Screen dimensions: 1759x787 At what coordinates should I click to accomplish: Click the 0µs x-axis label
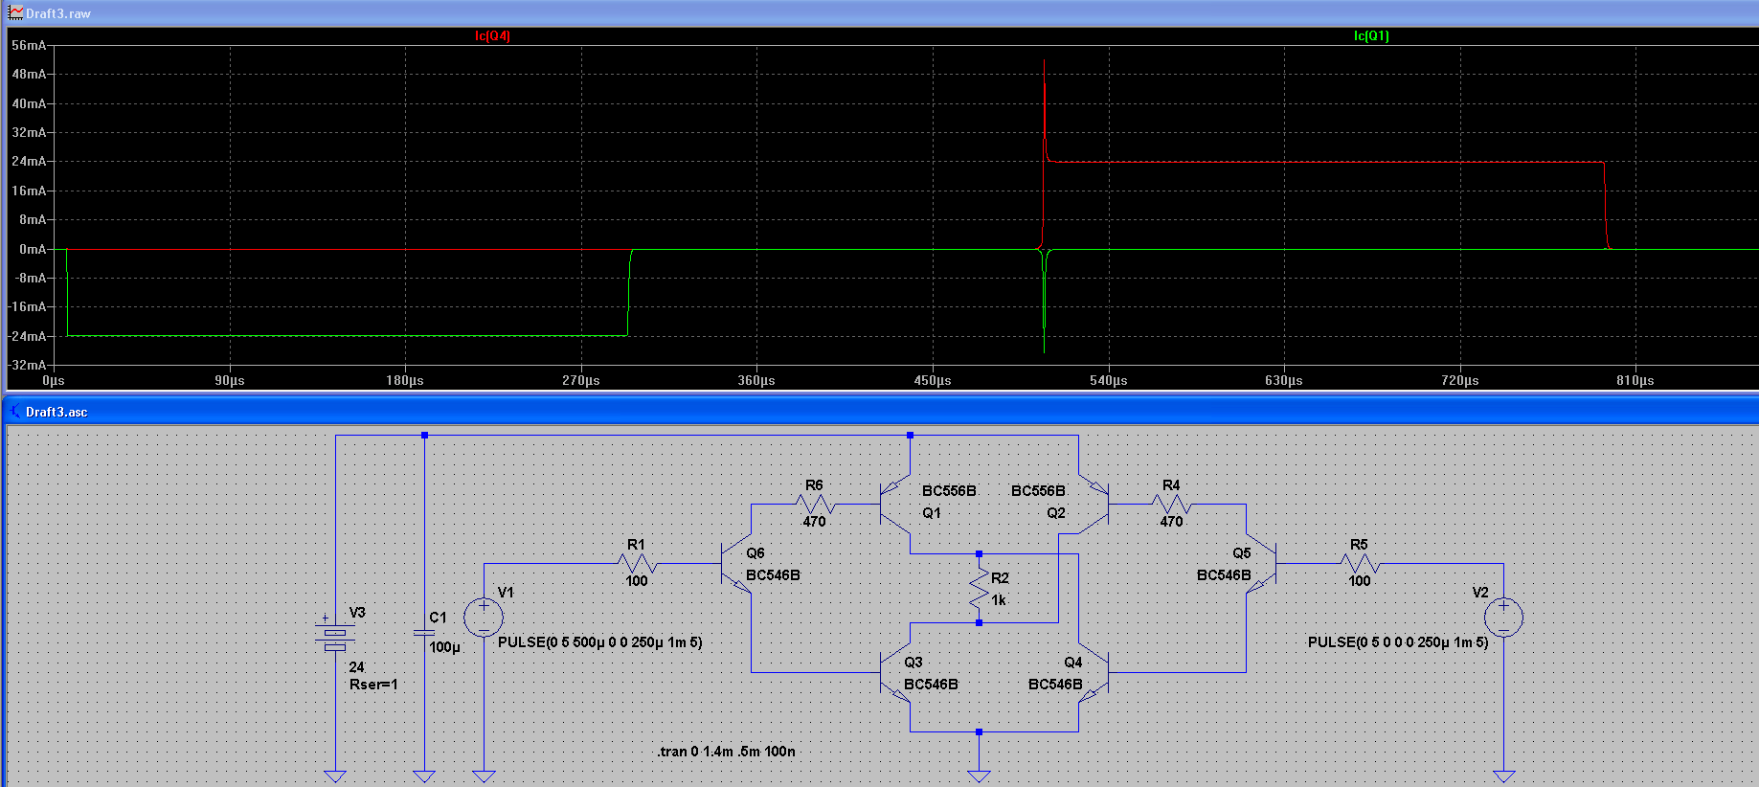pos(54,380)
